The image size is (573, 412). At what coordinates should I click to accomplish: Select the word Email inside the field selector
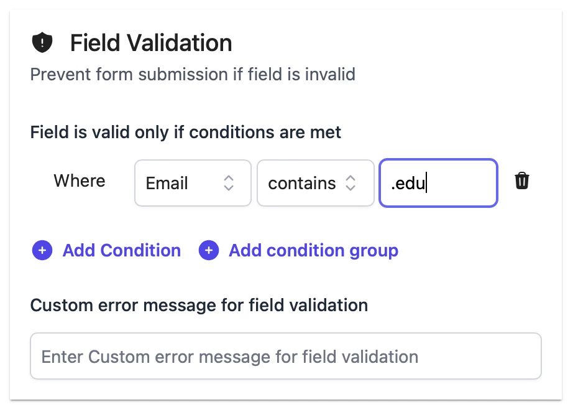[167, 183]
